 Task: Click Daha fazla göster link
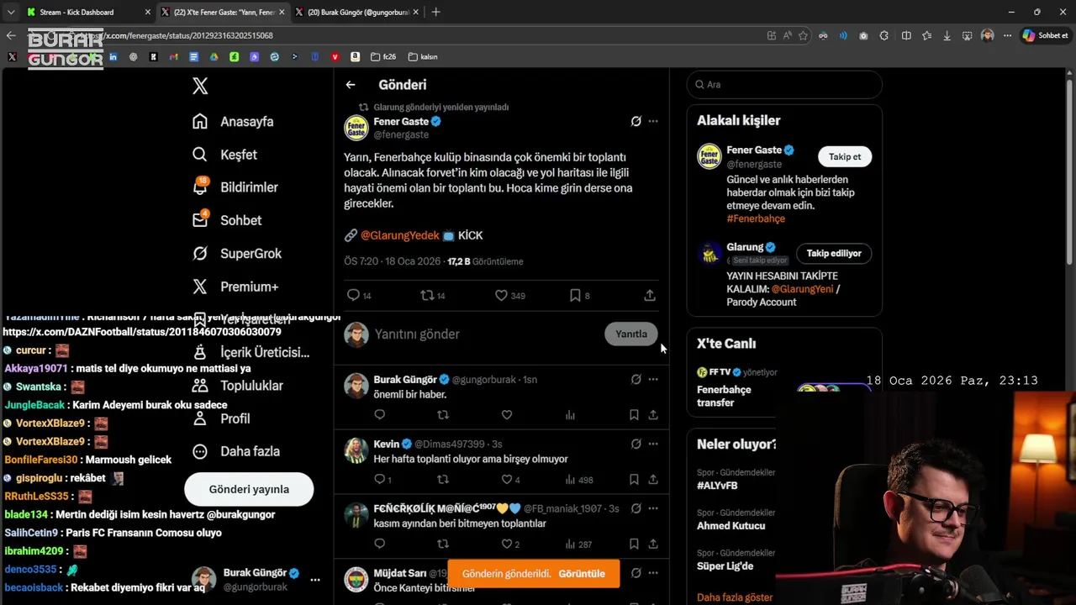735,597
